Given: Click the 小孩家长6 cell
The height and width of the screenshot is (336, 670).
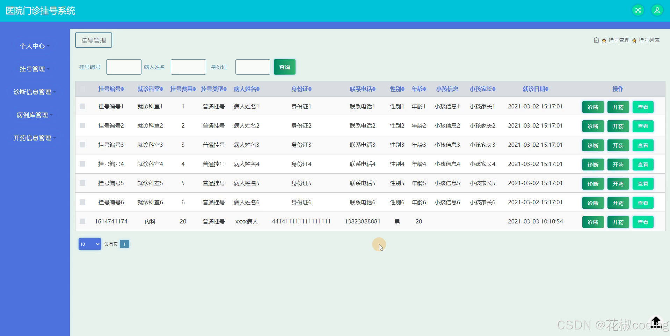Looking at the screenshot, I should coord(482,202).
